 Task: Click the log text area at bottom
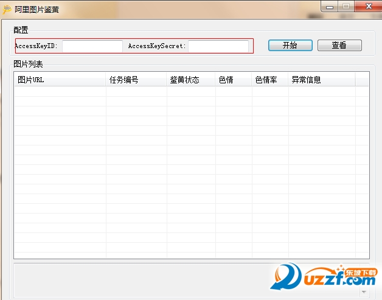192,281
